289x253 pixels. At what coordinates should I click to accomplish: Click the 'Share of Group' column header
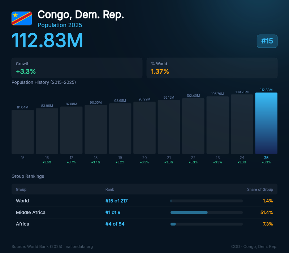tap(260, 189)
